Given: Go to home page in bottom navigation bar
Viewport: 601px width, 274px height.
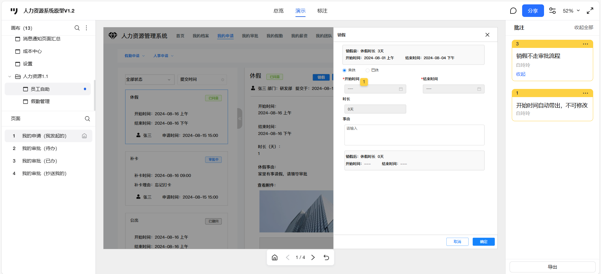Looking at the screenshot, I should point(275,257).
